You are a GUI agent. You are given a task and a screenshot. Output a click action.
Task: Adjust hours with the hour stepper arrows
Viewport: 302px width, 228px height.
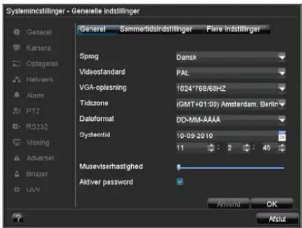[211, 148]
